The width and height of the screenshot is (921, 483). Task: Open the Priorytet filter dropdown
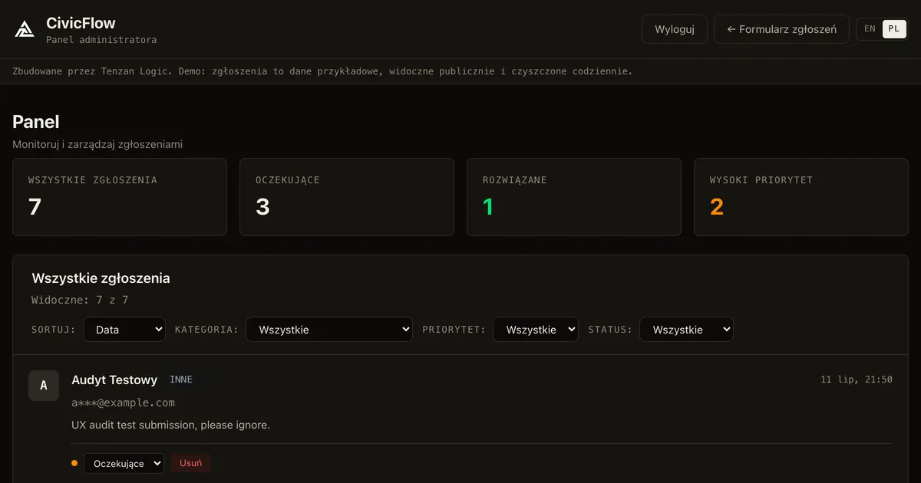click(x=536, y=330)
